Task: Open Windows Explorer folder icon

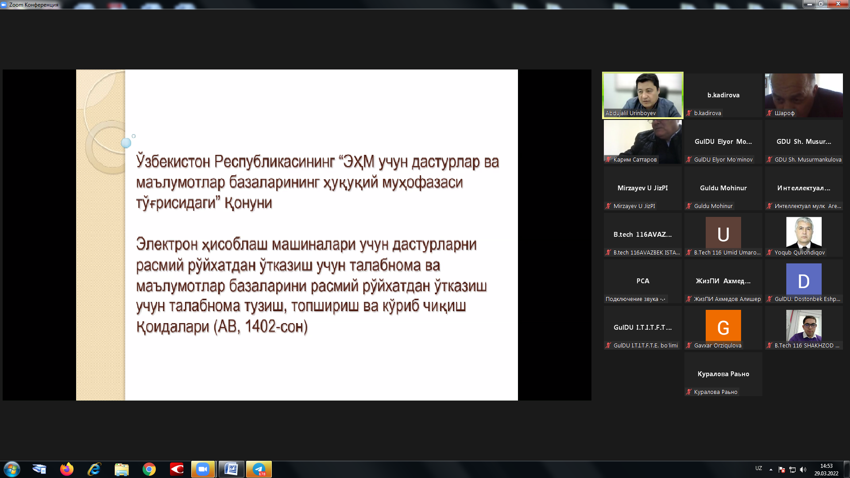Action: 121,469
